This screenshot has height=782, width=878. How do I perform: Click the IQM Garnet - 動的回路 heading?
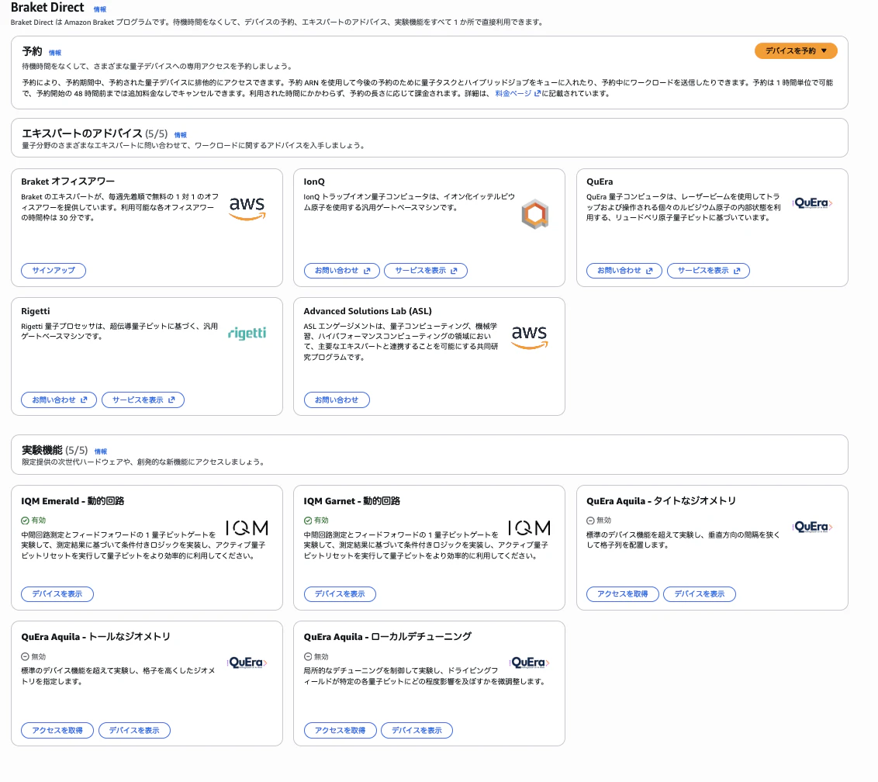click(351, 501)
